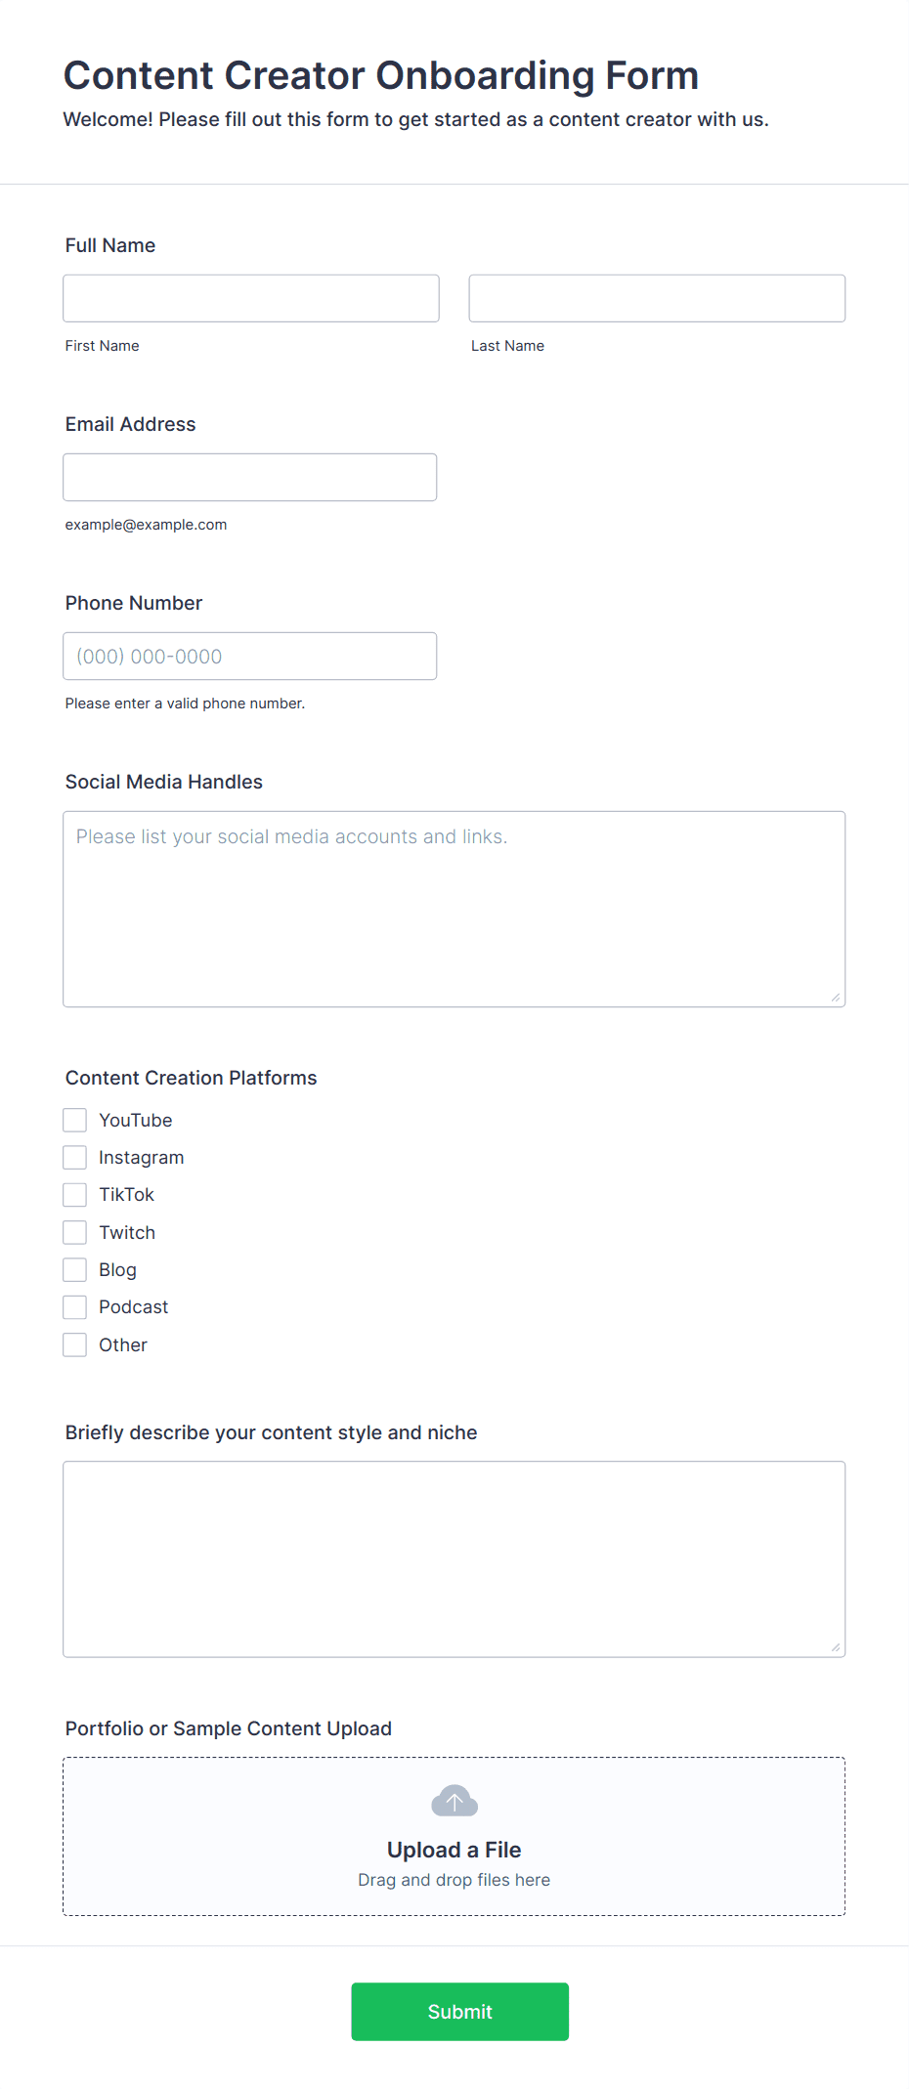
Task: Click the content style and niche textarea
Action: [x=454, y=1559]
